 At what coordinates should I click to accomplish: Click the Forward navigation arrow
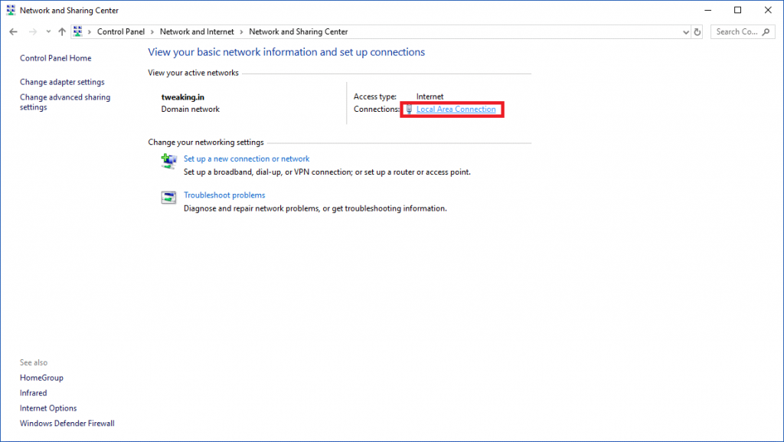pyautogui.click(x=32, y=32)
